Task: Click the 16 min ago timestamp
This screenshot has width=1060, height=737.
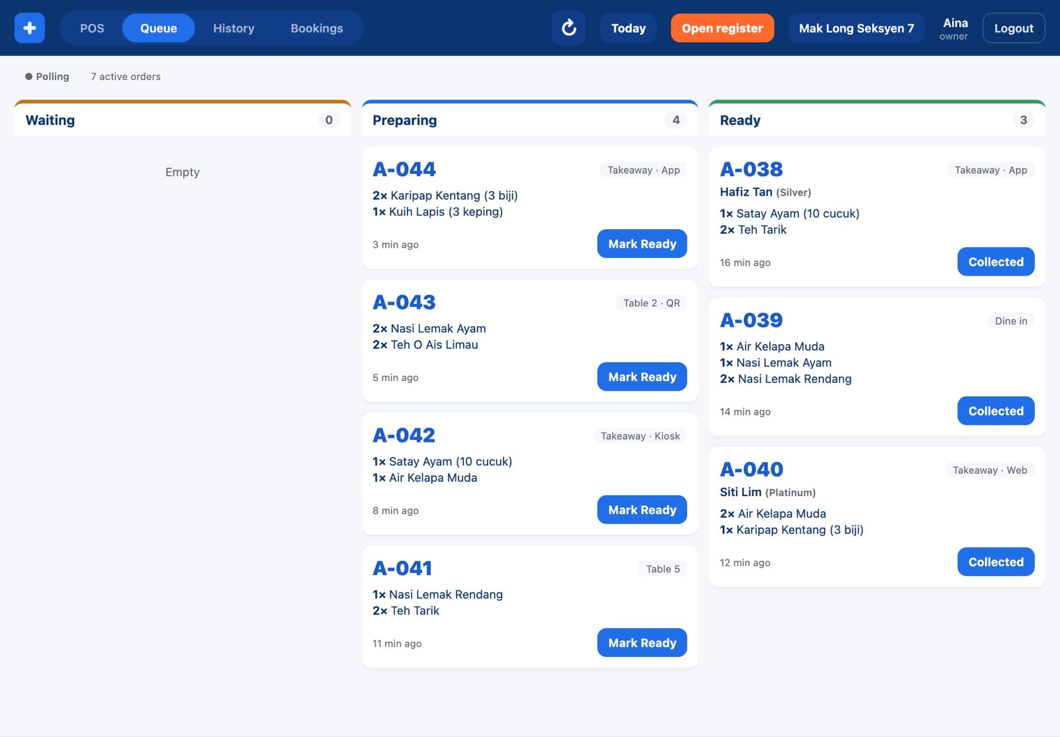Action: click(x=745, y=263)
